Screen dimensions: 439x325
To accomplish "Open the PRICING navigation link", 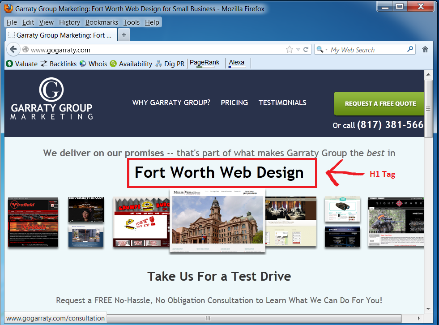I will 234,103.
